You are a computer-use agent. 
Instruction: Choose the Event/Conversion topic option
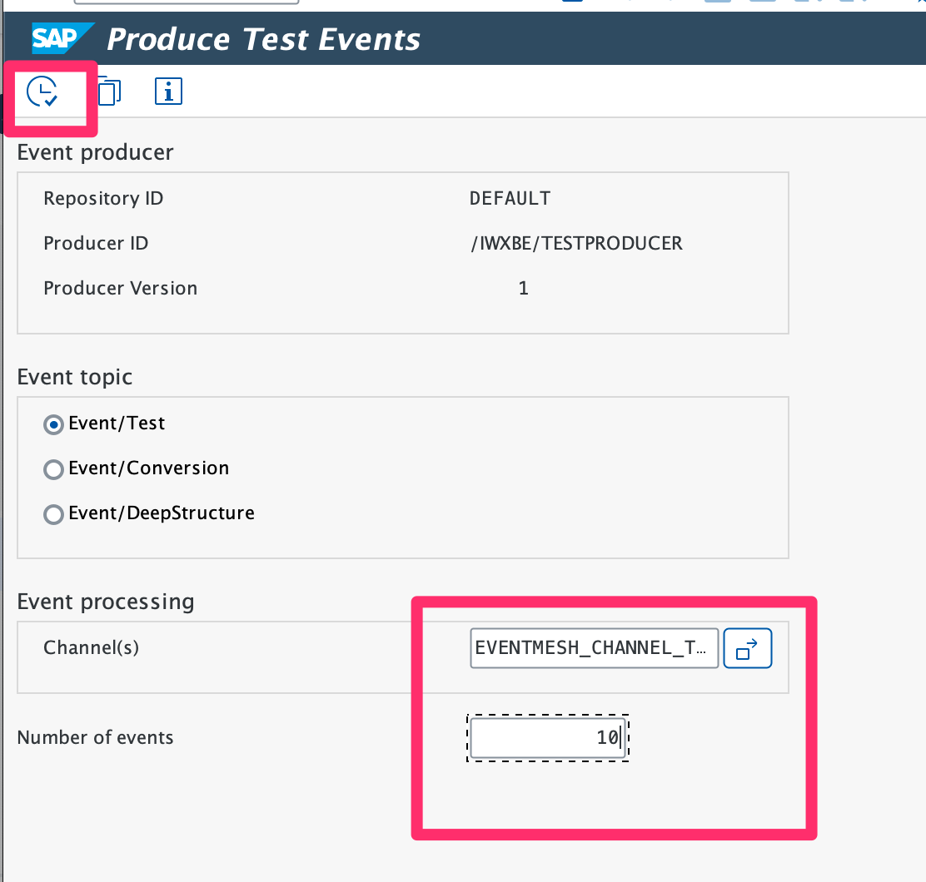(54, 469)
